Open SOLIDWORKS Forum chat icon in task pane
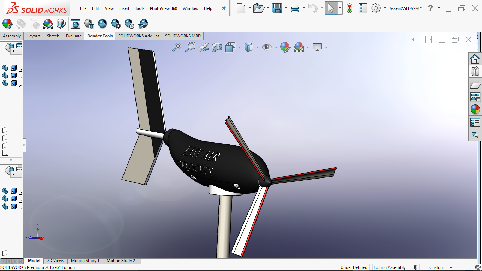The image size is (482, 271). pos(475,135)
